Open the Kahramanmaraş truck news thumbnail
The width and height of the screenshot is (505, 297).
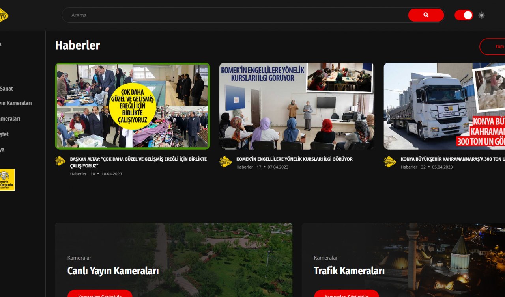point(444,106)
